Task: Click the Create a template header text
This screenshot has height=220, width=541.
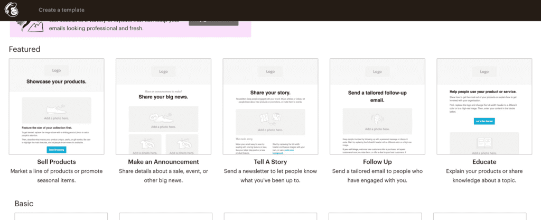Action: (61, 10)
